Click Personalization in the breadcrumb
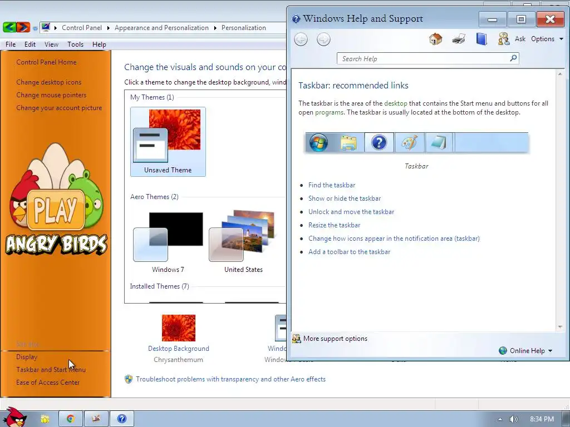The height and width of the screenshot is (427, 570). coord(244,28)
